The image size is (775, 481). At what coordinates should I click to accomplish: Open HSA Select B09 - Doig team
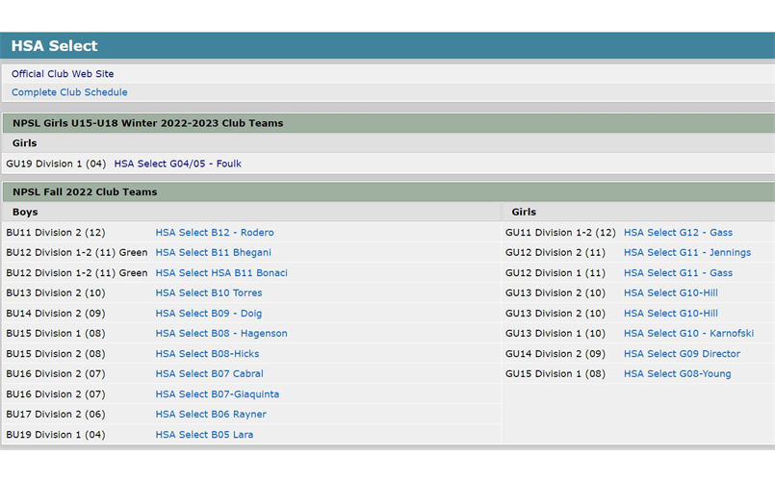209,314
